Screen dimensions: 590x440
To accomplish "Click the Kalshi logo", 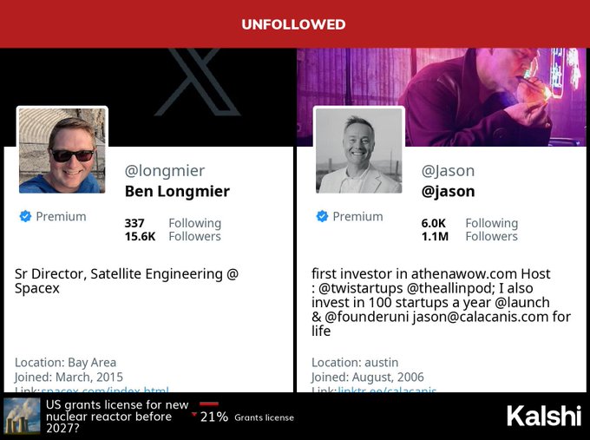I will point(544,416).
